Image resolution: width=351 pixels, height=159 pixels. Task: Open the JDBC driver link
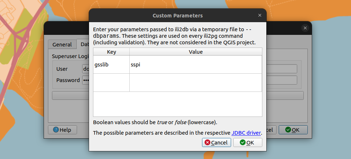[246, 132]
